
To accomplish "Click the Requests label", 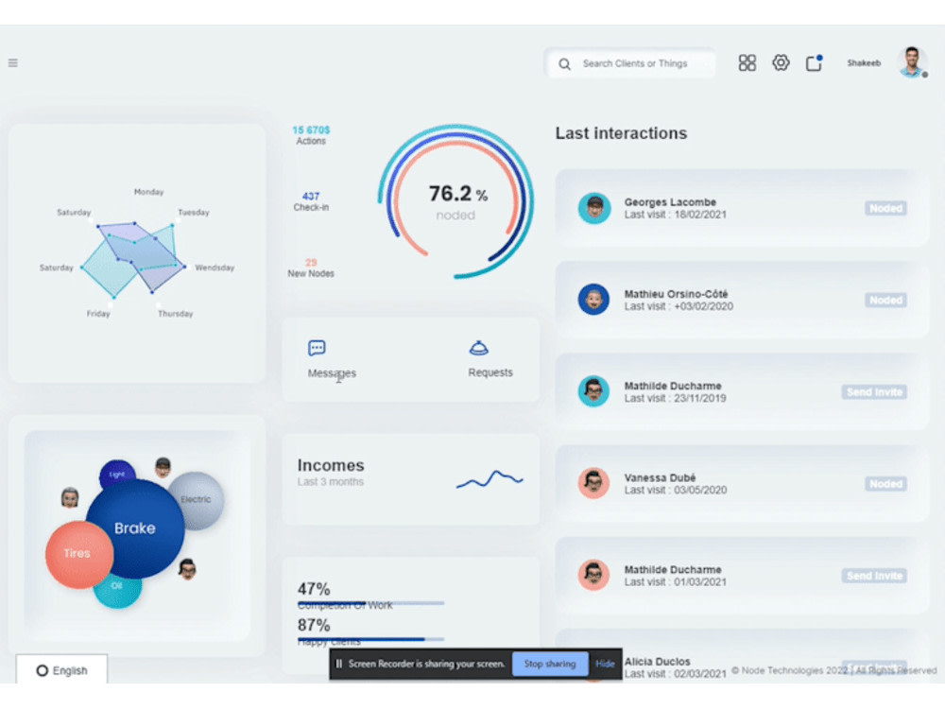I will [x=490, y=372].
